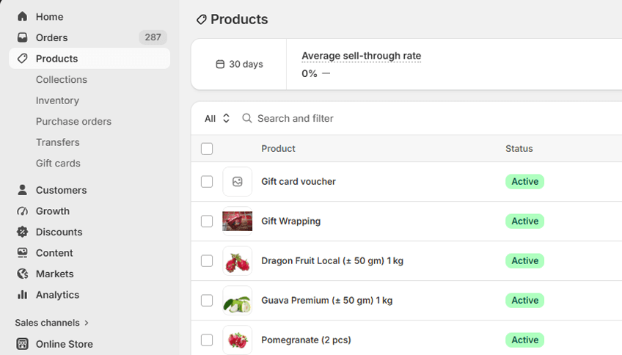The image size is (622, 355).
Task: Click the Active badge for Gift card voucher
Action: (x=525, y=182)
